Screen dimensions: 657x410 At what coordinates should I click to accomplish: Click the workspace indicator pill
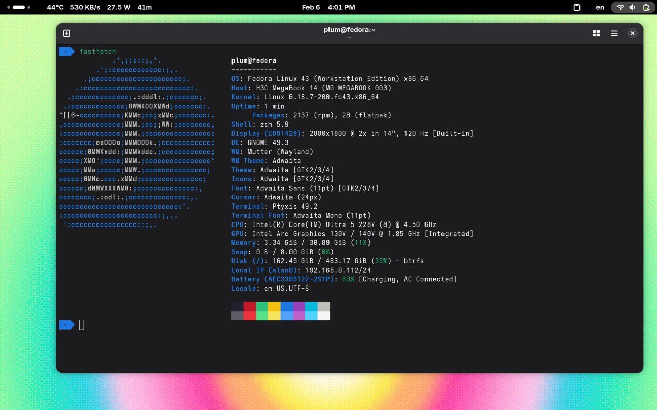(x=19, y=7)
